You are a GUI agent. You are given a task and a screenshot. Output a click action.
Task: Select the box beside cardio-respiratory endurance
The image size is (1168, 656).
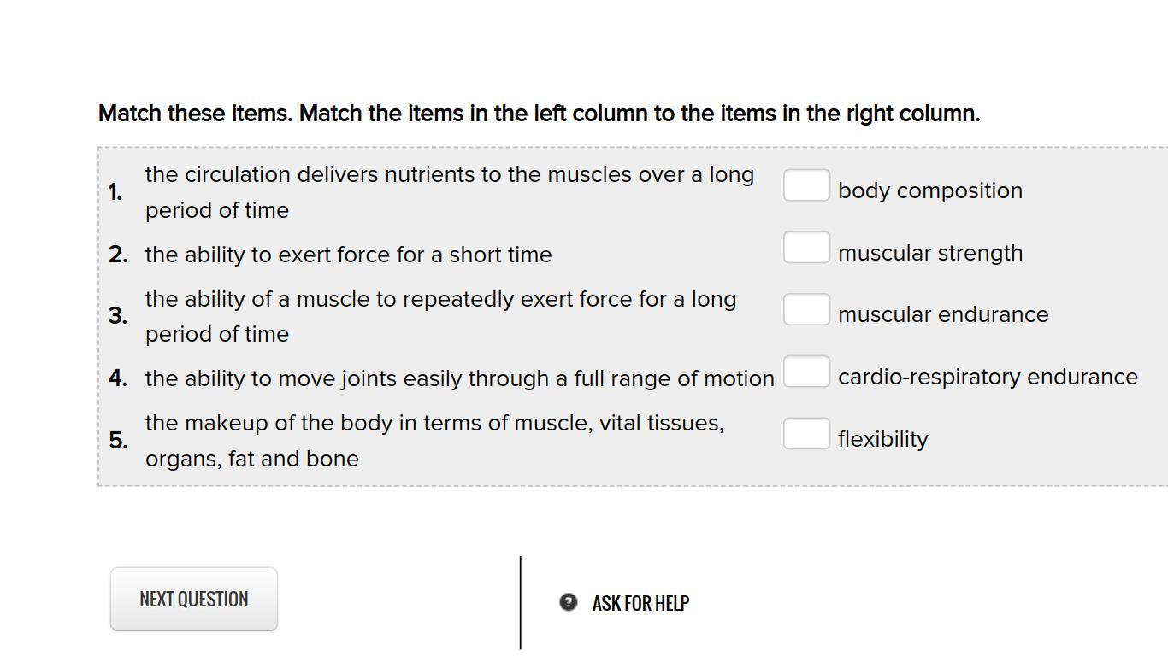tap(806, 372)
